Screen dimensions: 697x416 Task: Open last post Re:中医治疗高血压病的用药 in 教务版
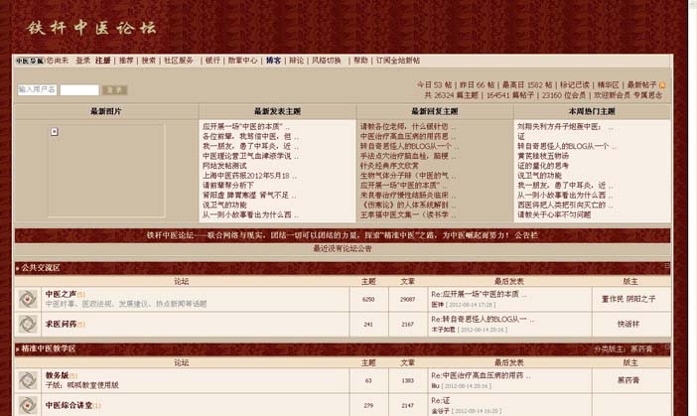point(481,375)
